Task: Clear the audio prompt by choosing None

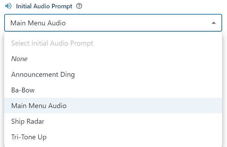Action: tap(19, 59)
